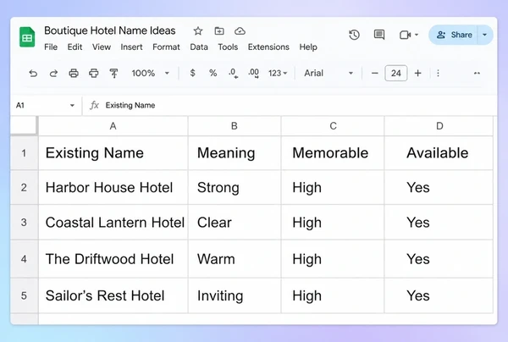Click the second printer icon in toolbar
This screenshot has width=508, height=342.
pos(94,73)
